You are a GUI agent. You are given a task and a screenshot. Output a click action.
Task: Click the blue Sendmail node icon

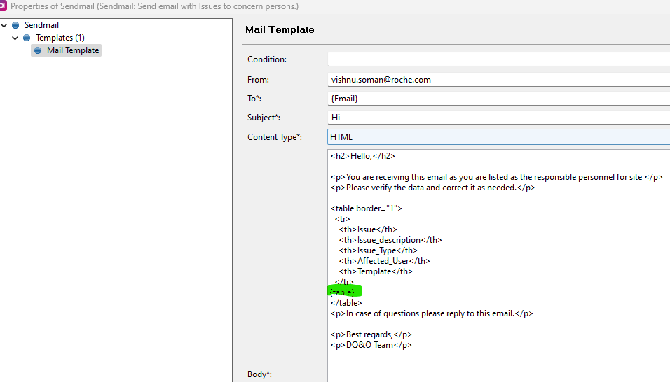pos(15,25)
